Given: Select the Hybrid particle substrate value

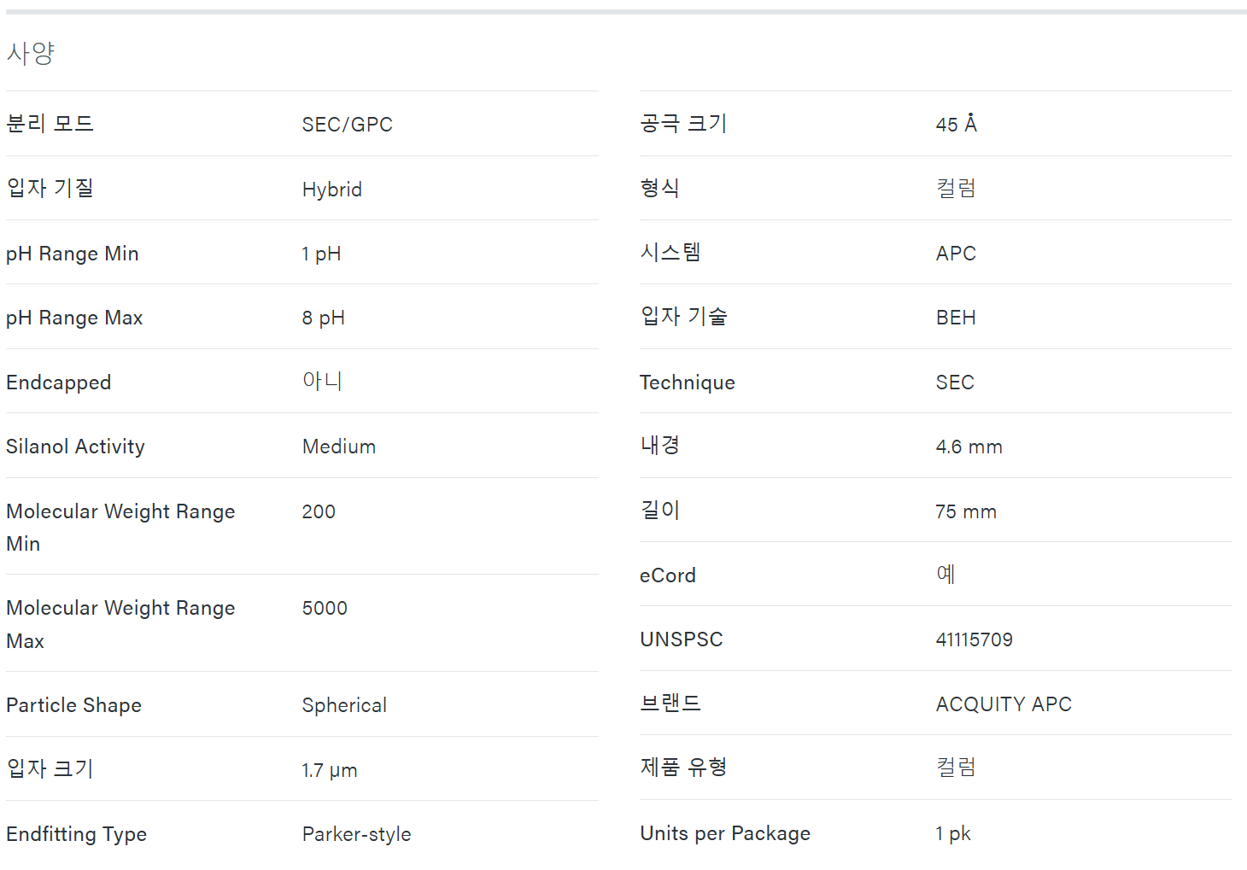Looking at the screenshot, I should (331, 190).
